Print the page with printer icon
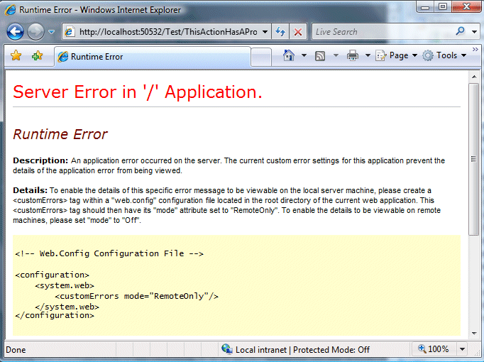The width and height of the screenshot is (484, 362). [x=353, y=55]
